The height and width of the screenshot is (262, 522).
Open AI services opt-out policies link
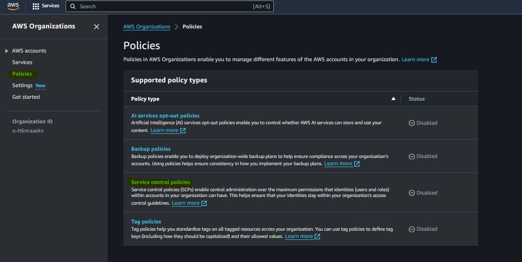click(165, 116)
